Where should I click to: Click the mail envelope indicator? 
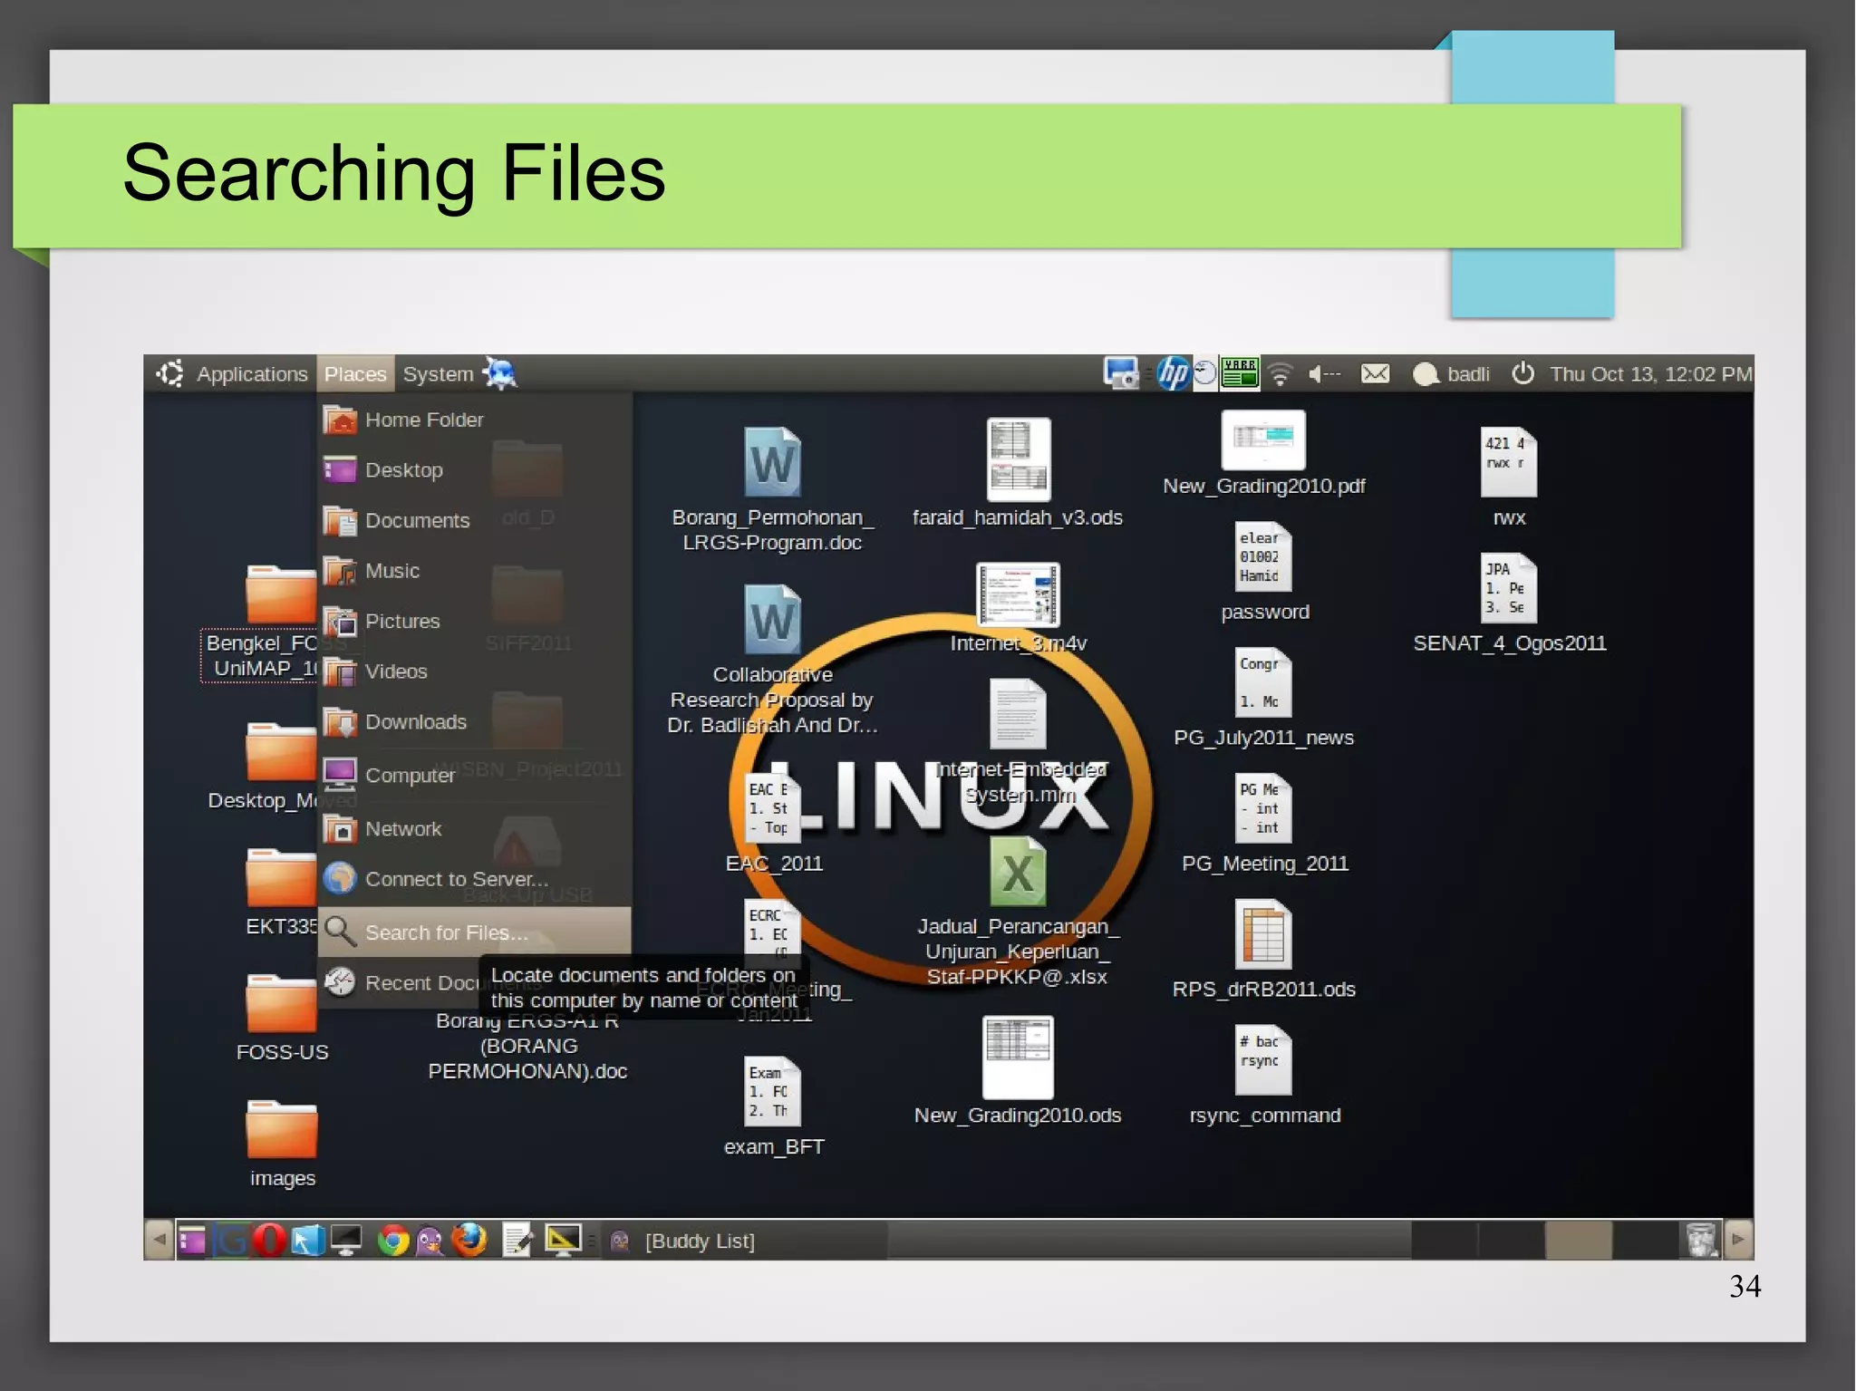[1375, 373]
